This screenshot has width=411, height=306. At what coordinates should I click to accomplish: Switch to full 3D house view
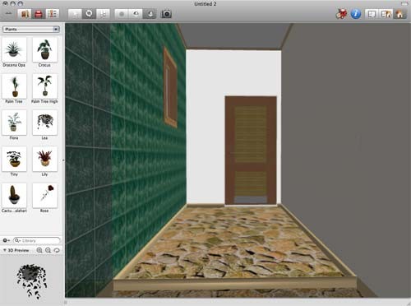[x=399, y=14]
